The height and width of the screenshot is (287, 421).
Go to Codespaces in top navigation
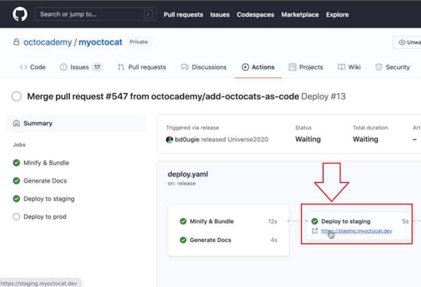(255, 15)
